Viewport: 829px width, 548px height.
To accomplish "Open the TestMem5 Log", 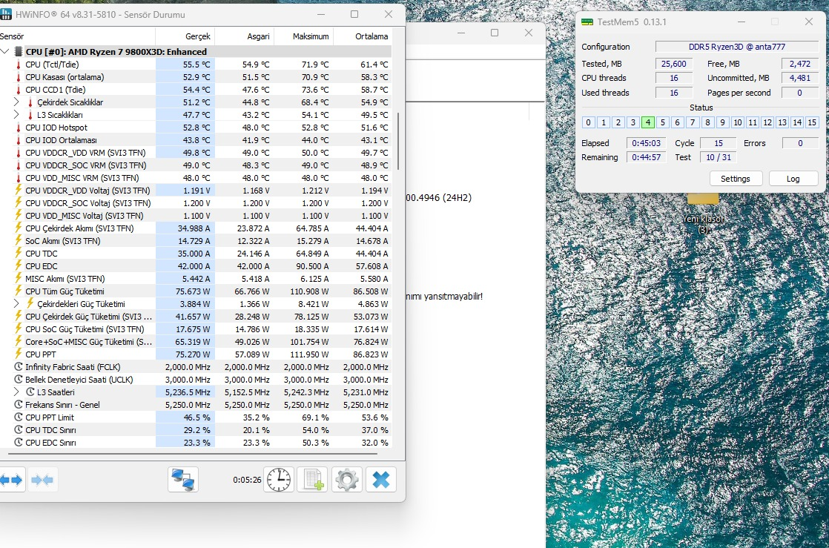I will tap(793, 179).
